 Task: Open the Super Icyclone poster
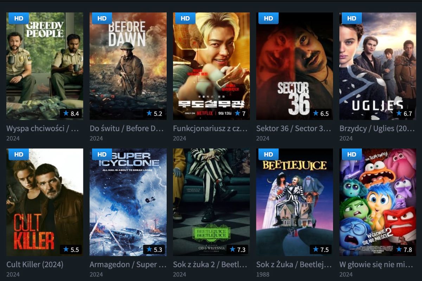pyautogui.click(x=128, y=202)
